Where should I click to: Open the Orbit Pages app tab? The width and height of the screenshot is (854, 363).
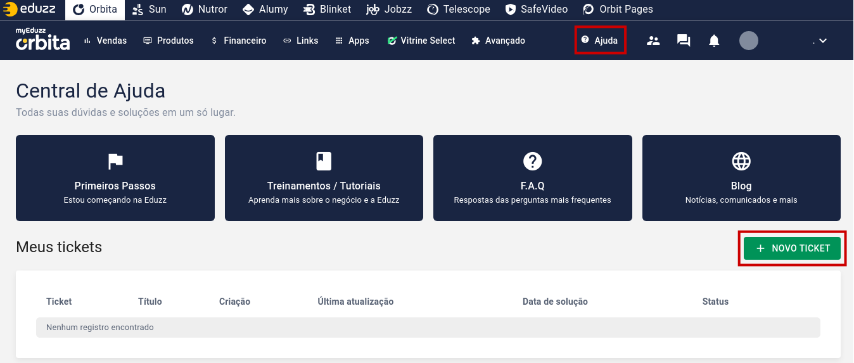point(618,10)
